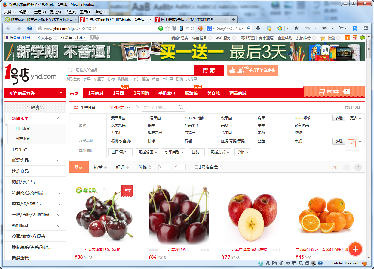Click the alarm clock icon in address bar
The image size is (374, 269).
pyautogui.click(x=174, y=28)
